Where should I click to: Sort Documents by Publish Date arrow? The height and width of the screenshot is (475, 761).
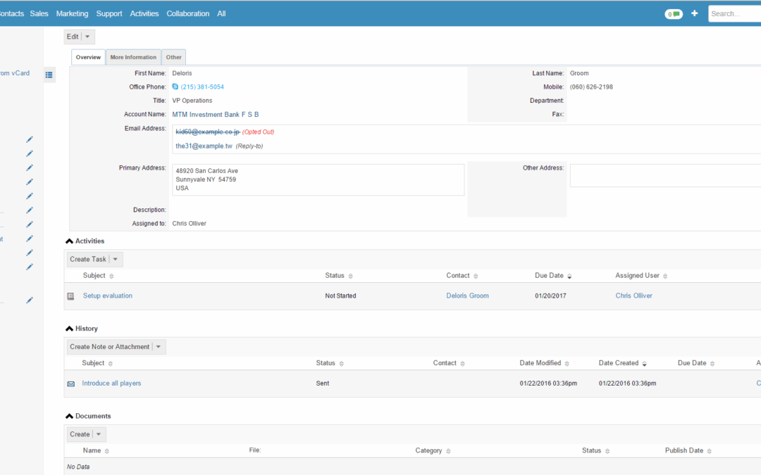click(710, 451)
